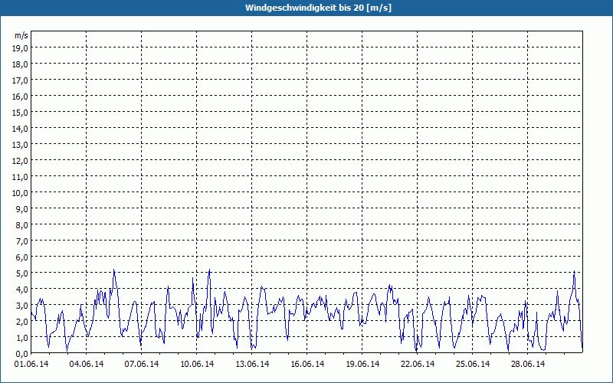Select the 4,0 y-axis value
The image size is (613, 383).
[x=22, y=290]
